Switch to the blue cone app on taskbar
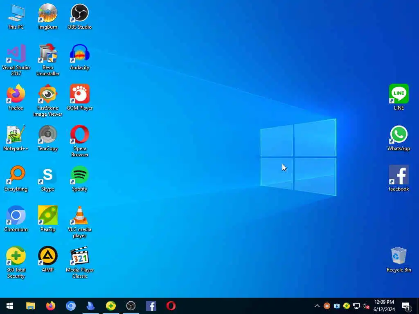Image resolution: width=419 pixels, height=314 pixels. pos(90,306)
